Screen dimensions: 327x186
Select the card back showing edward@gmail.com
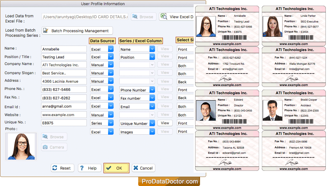[x=227, y=150]
